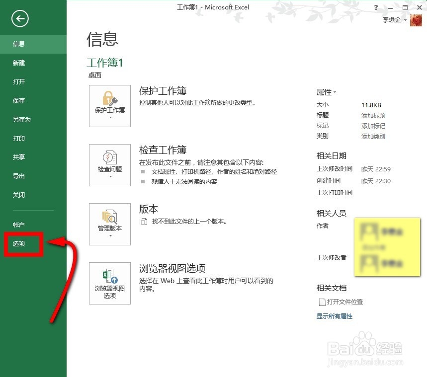Click the 显示所有属性 link

tap(335, 316)
